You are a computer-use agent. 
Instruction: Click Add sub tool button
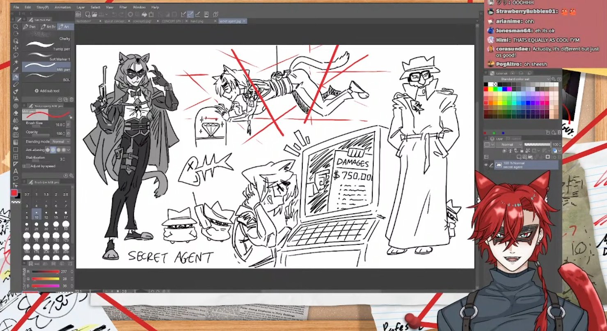[47, 91]
